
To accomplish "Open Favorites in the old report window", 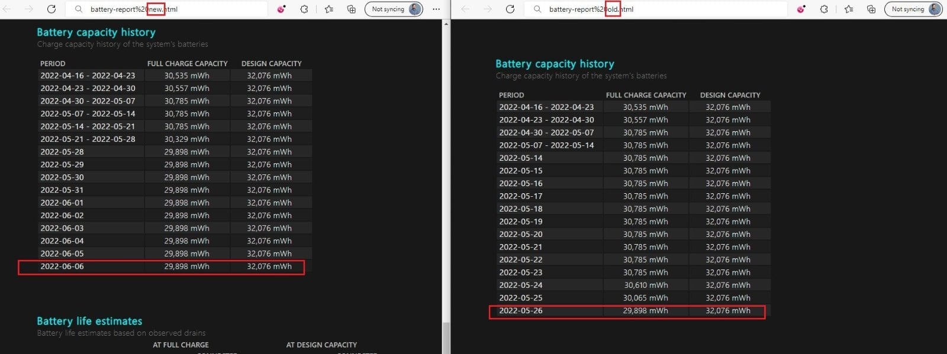I will (x=849, y=9).
